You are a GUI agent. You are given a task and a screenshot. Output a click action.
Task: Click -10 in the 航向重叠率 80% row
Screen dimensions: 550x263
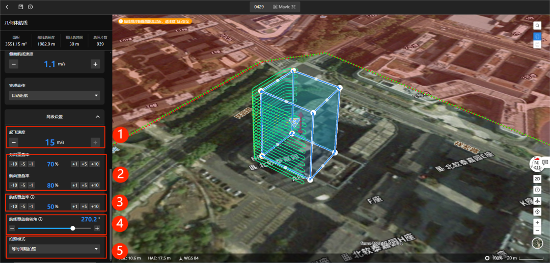point(14,185)
